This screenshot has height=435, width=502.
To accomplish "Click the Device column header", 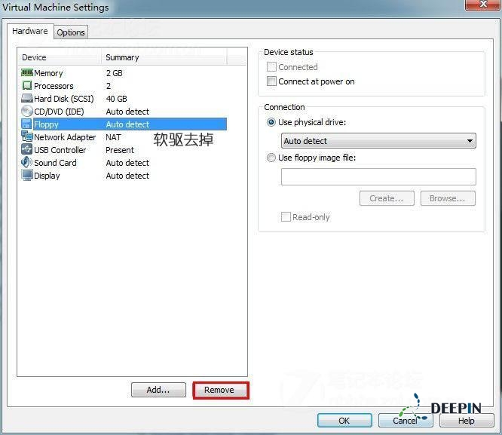I will point(60,57).
